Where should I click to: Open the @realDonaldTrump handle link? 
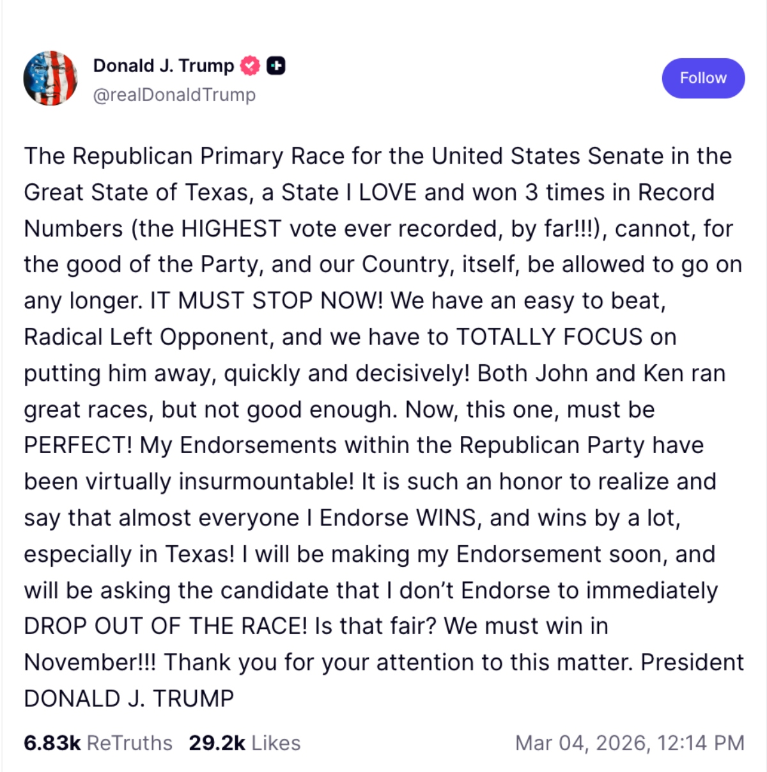tap(174, 95)
